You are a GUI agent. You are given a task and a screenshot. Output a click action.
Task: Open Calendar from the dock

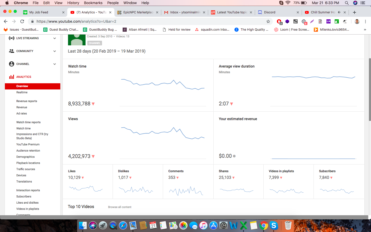[153, 226]
